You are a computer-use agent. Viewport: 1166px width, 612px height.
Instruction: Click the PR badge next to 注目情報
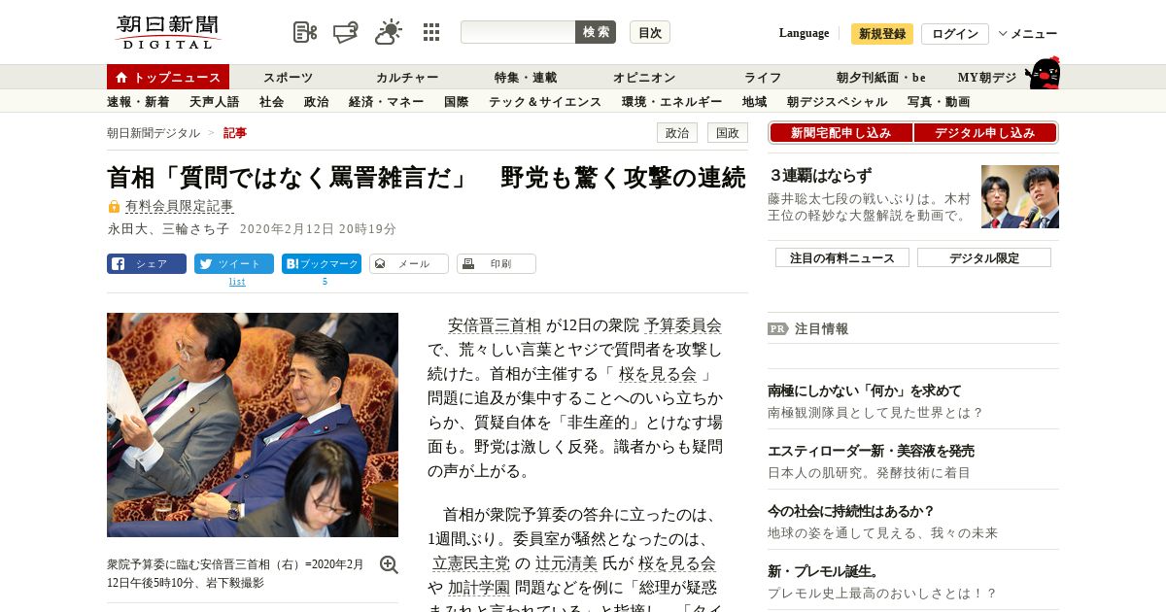pyautogui.click(x=777, y=328)
